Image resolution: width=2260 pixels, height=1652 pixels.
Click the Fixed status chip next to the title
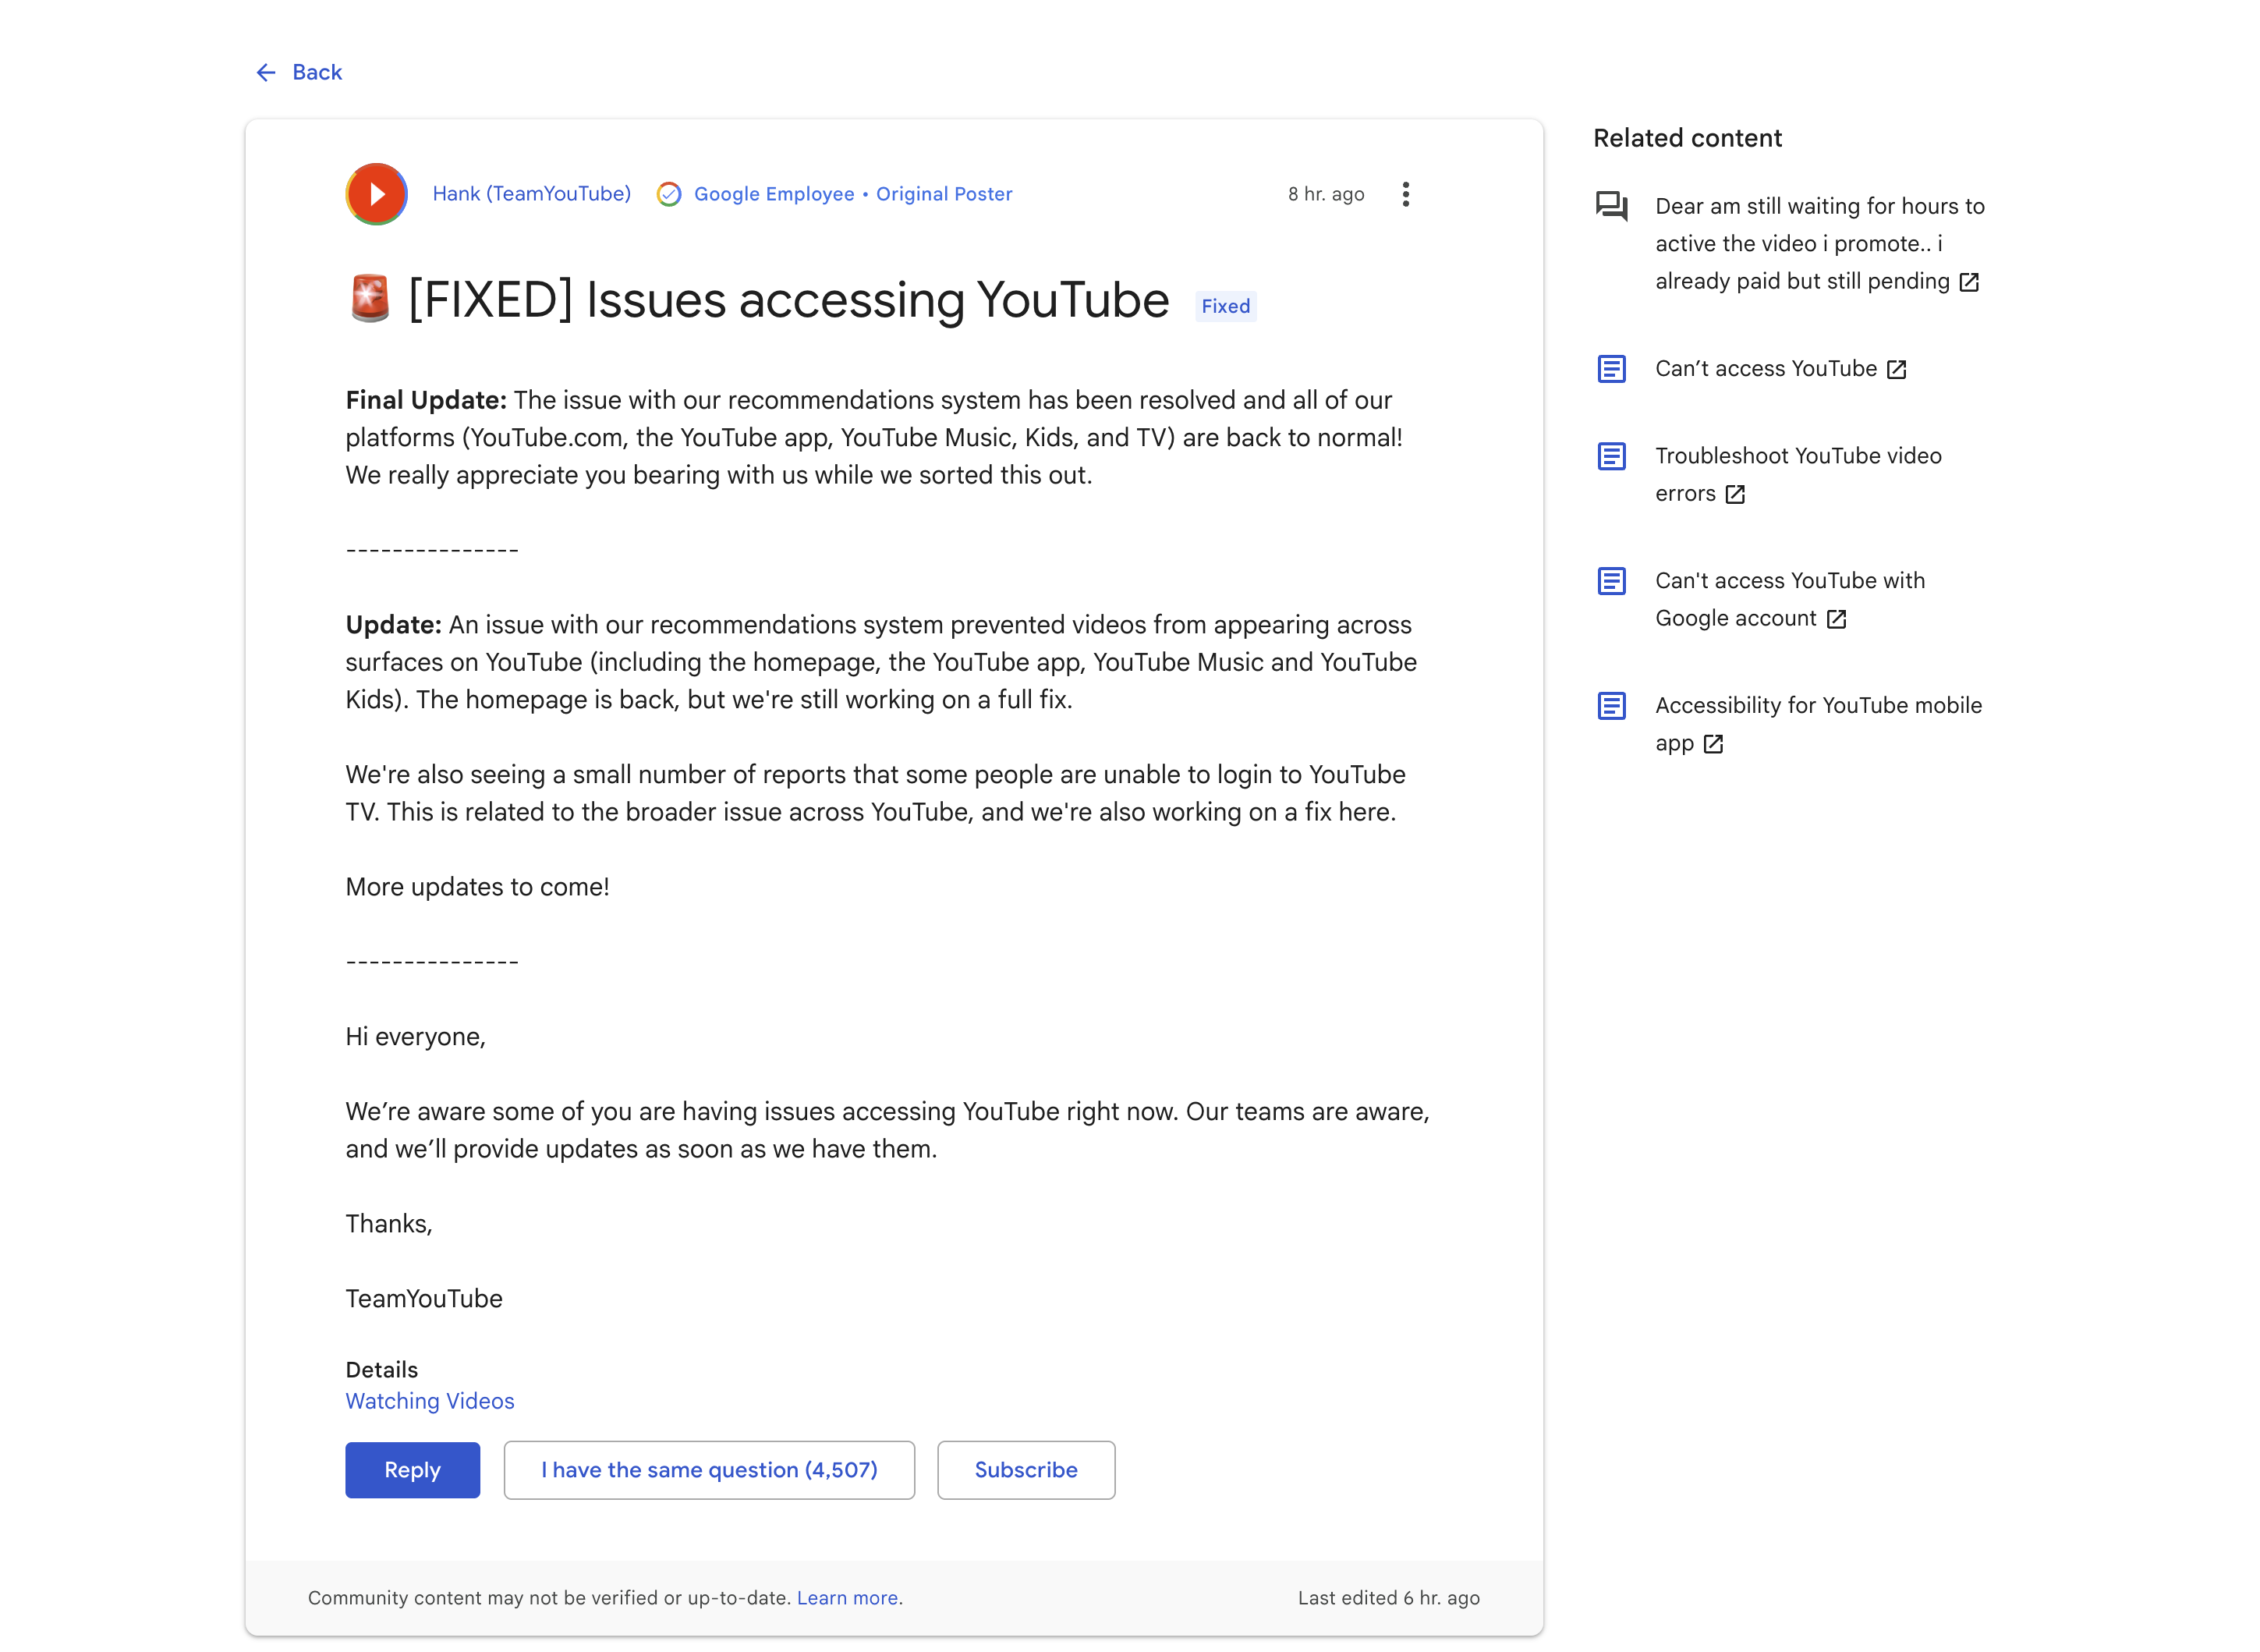pos(1224,306)
